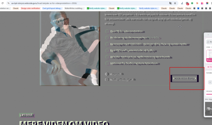Tick the checkbox at bottom of overlay panel
This screenshot has width=212, height=125.
(x=208, y=109)
